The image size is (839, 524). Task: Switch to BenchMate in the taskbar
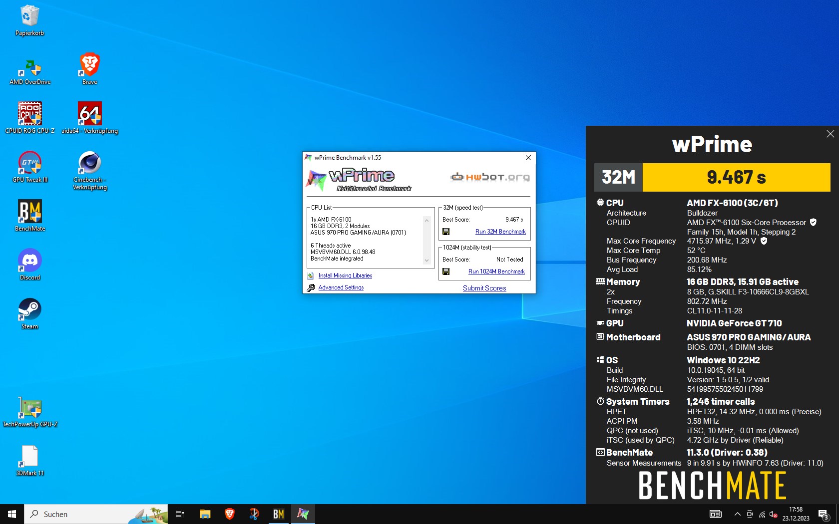279,514
